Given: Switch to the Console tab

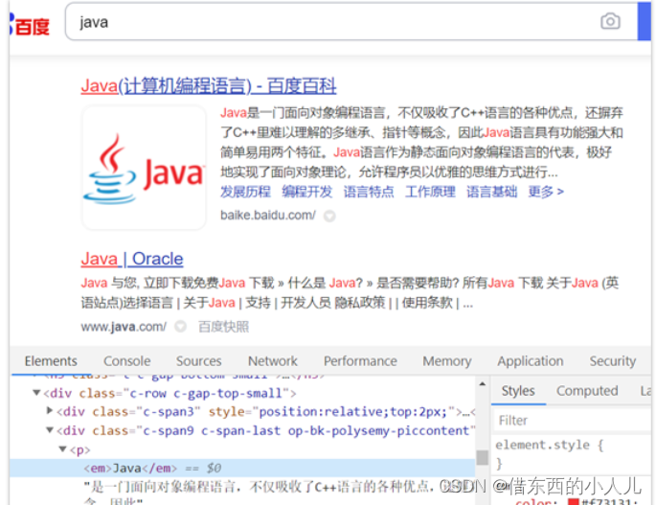Looking at the screenshot, I should pos(126,361).
